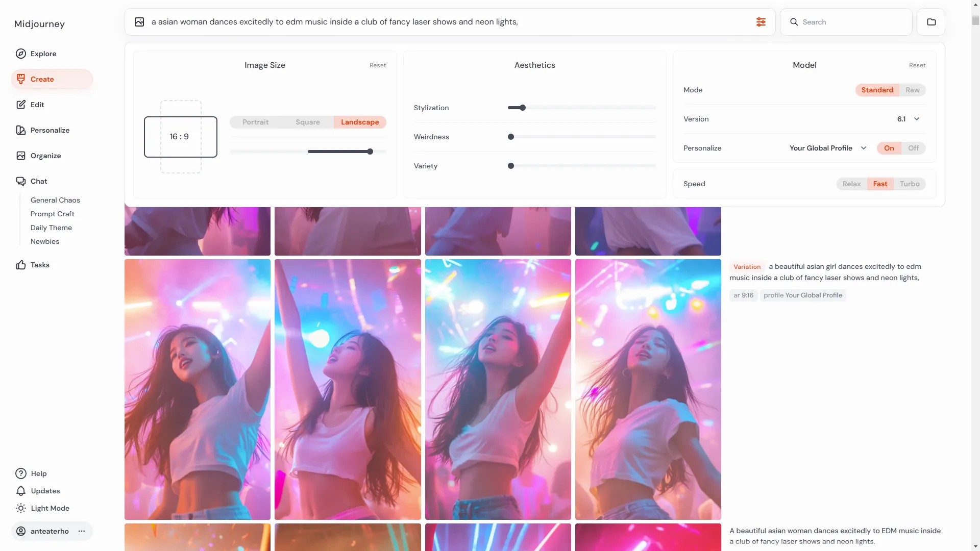Set Speed to Turbo
The image size is (980, 551).
[909, 184]
